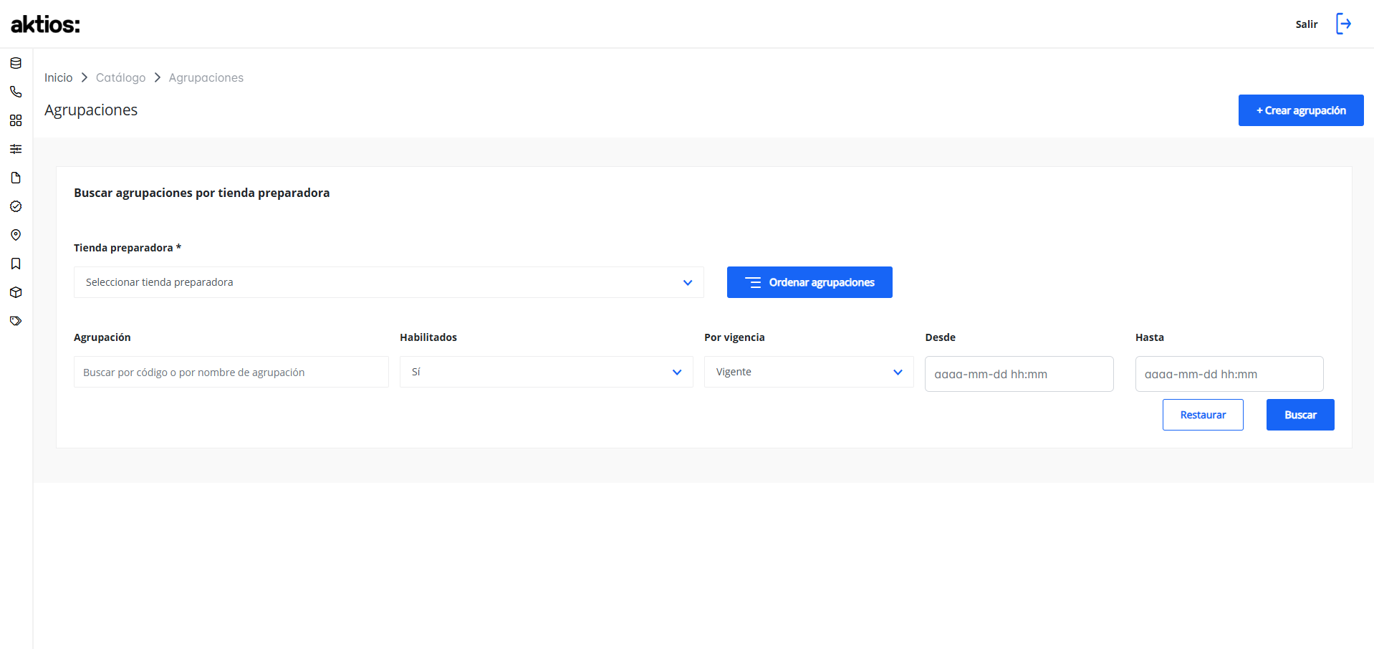Open the four-squares grid icon in the sidebar
Screen dimensions: 1374x649
click(x=16, y=120)
